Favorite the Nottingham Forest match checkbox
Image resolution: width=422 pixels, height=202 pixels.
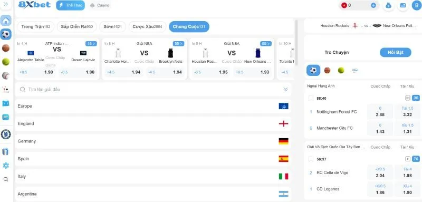tap(311, 98)
